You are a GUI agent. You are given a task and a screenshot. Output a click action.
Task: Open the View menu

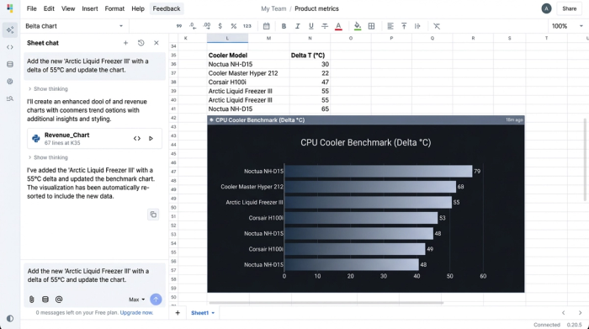(68, 8)
